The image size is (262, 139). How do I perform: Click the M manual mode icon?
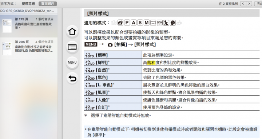click(147, 23)
